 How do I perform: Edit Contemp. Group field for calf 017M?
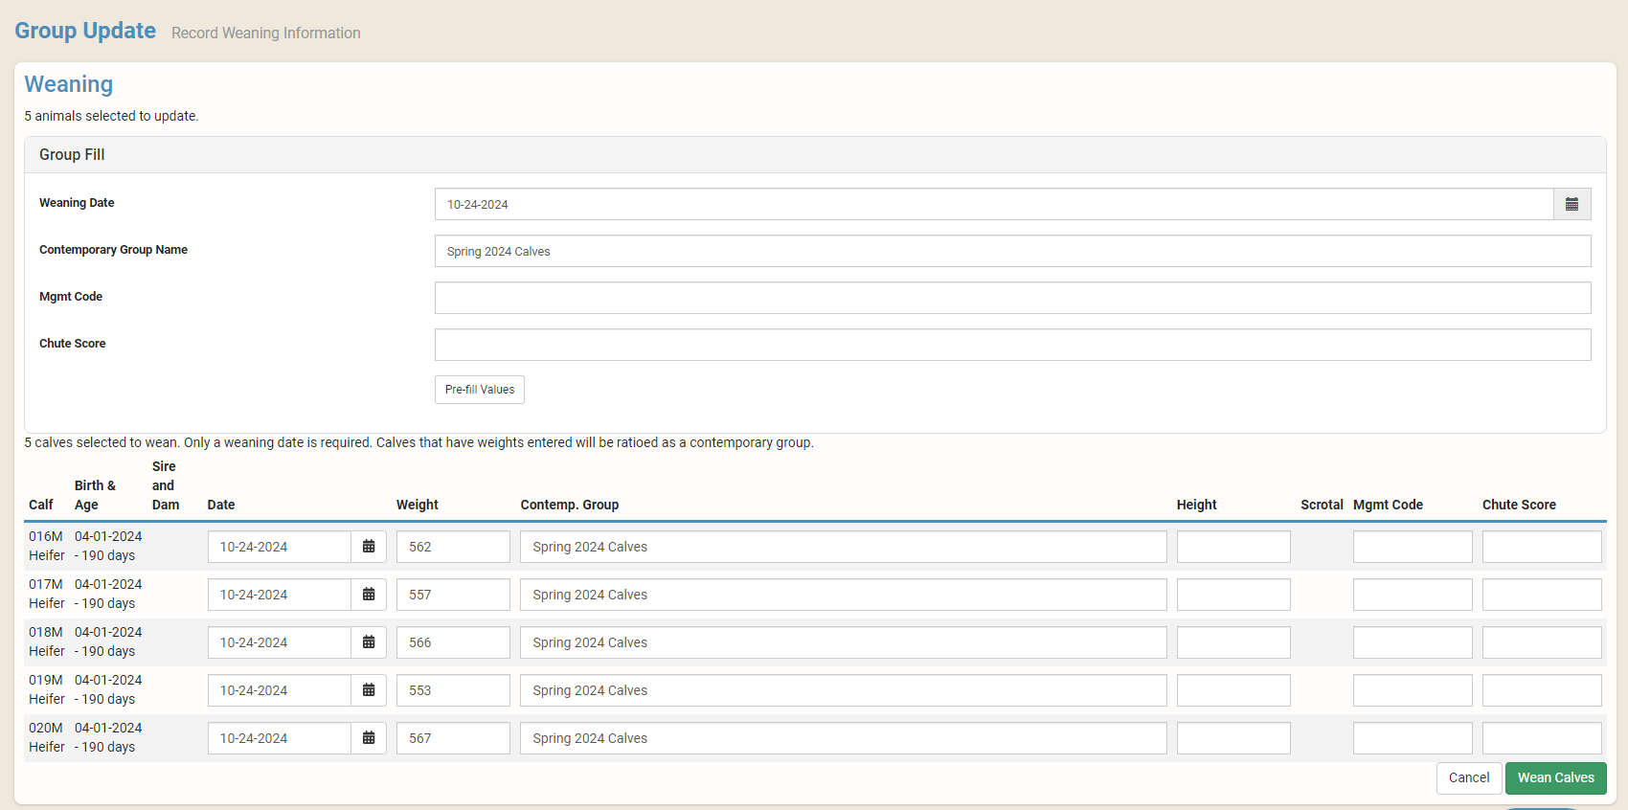844,595
